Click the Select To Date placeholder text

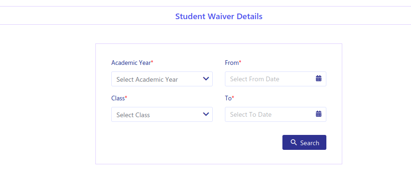click(251, 115)
